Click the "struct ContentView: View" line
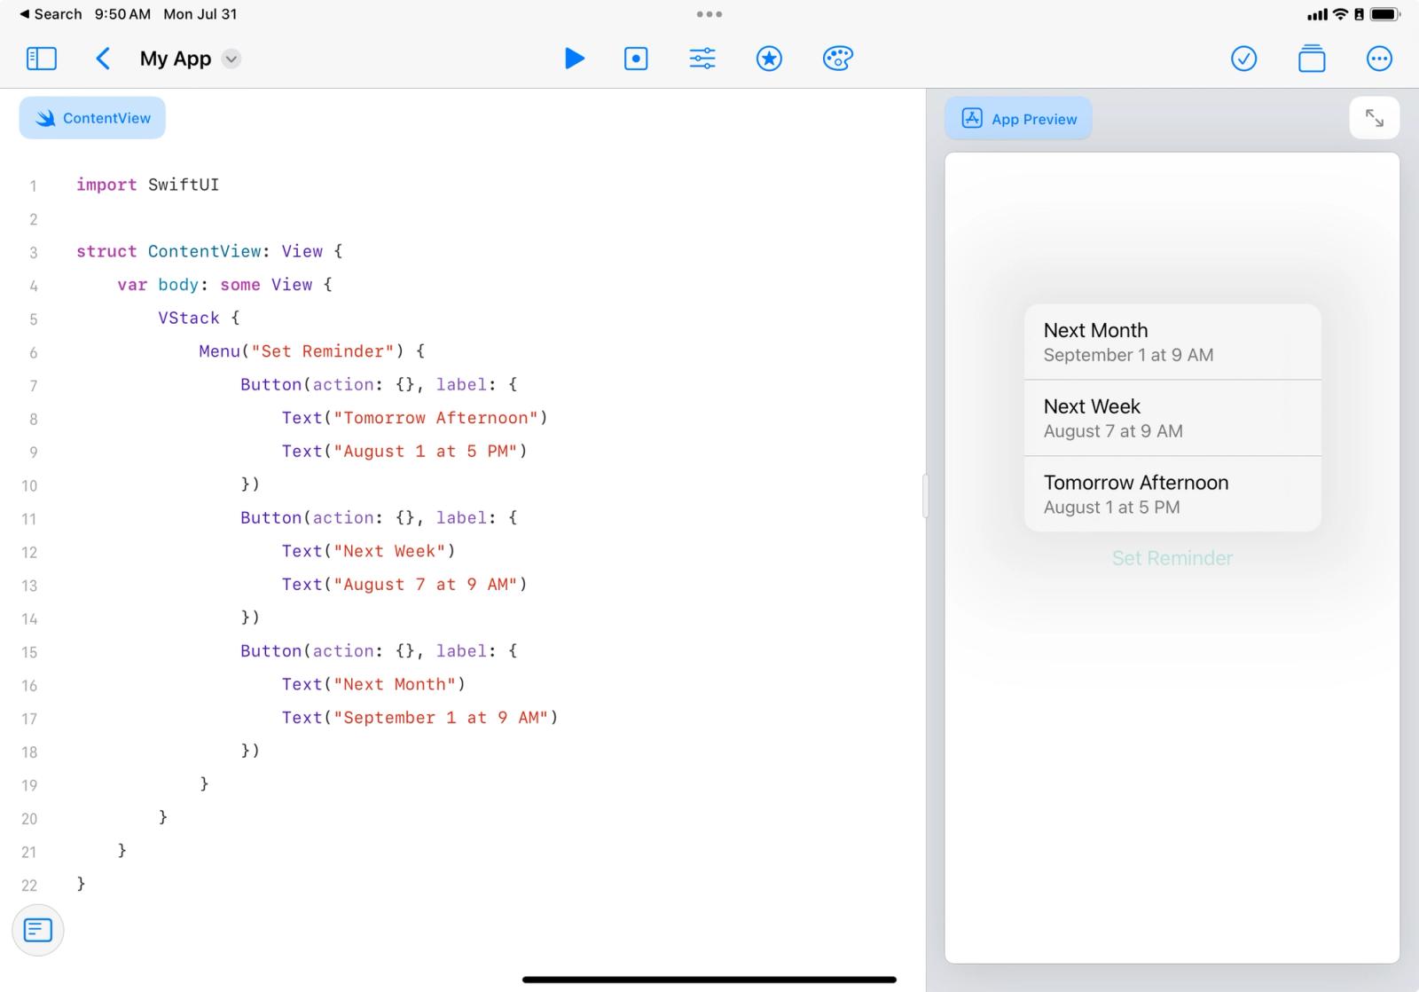 pyautogui.click(x=209, y=251)
